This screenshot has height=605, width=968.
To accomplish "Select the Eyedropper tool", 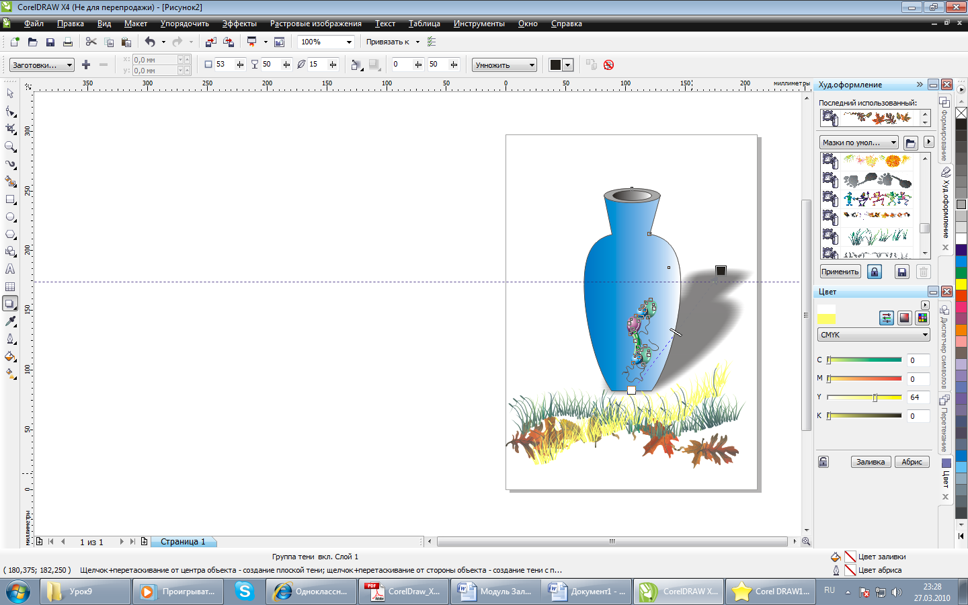I will pyautogui.click(x=10, y=321).
